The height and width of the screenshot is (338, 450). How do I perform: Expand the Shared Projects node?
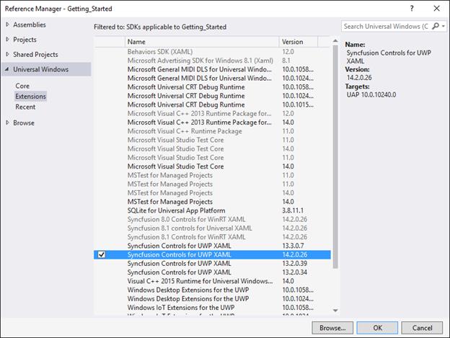click(8, 54)
